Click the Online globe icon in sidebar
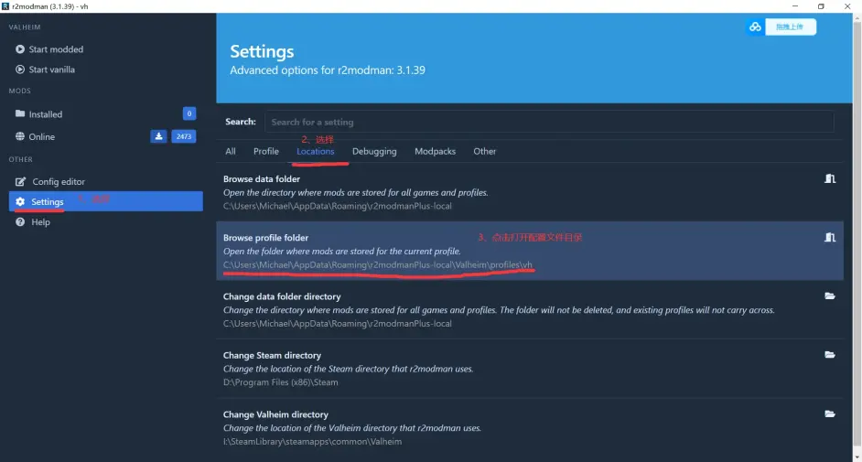862x462 pixels. [20, 136]
